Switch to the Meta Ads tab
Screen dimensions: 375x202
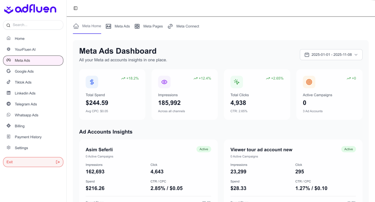pos(118,26)
